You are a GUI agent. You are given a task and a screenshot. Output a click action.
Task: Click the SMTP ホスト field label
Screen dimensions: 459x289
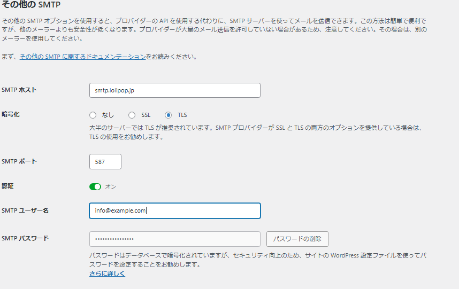point(19,90)
